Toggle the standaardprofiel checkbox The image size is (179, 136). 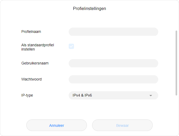71,46
